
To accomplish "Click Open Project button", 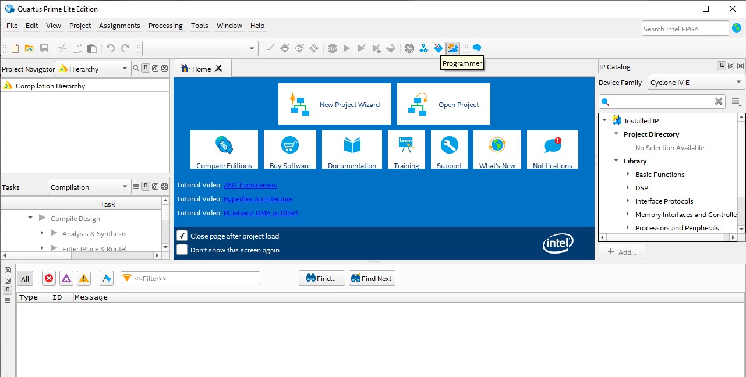I will coord(444,104).
